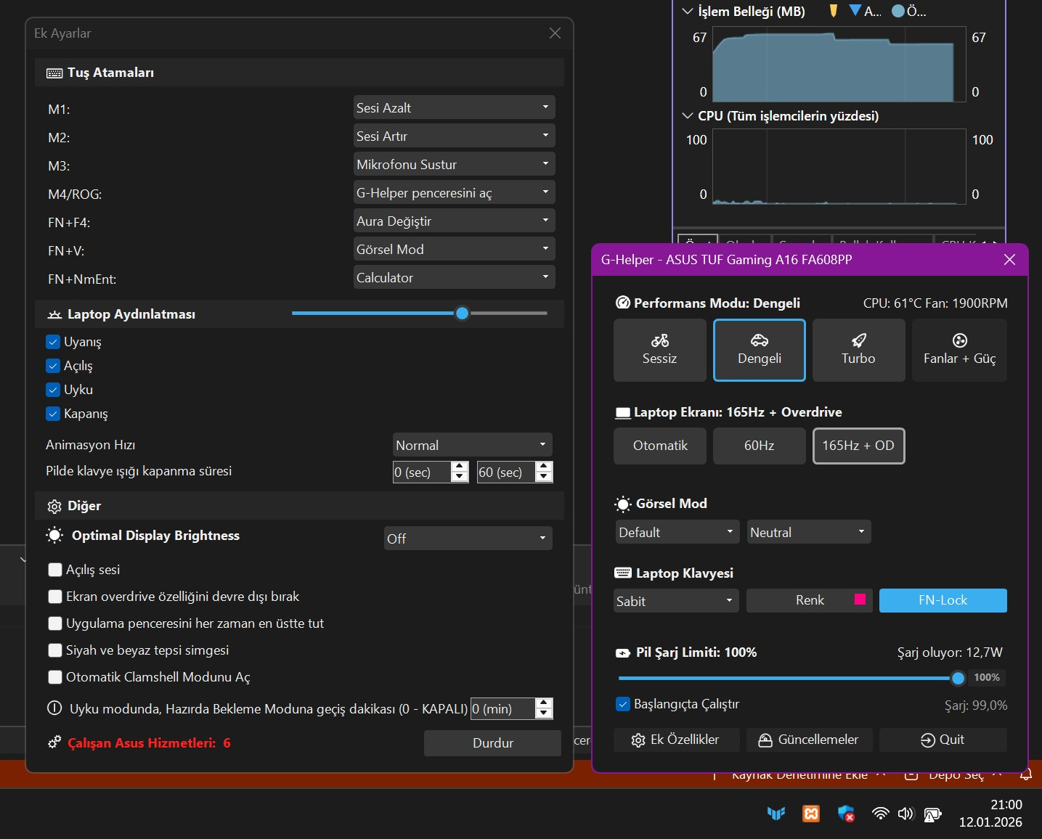Open the Optimal Display Brightness dropdown

[x=468, y=539]
